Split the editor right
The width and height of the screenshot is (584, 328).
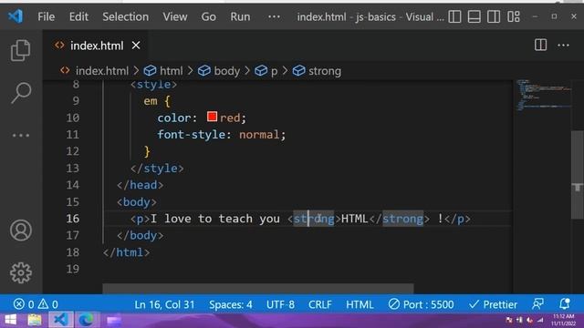coord(540,45)
